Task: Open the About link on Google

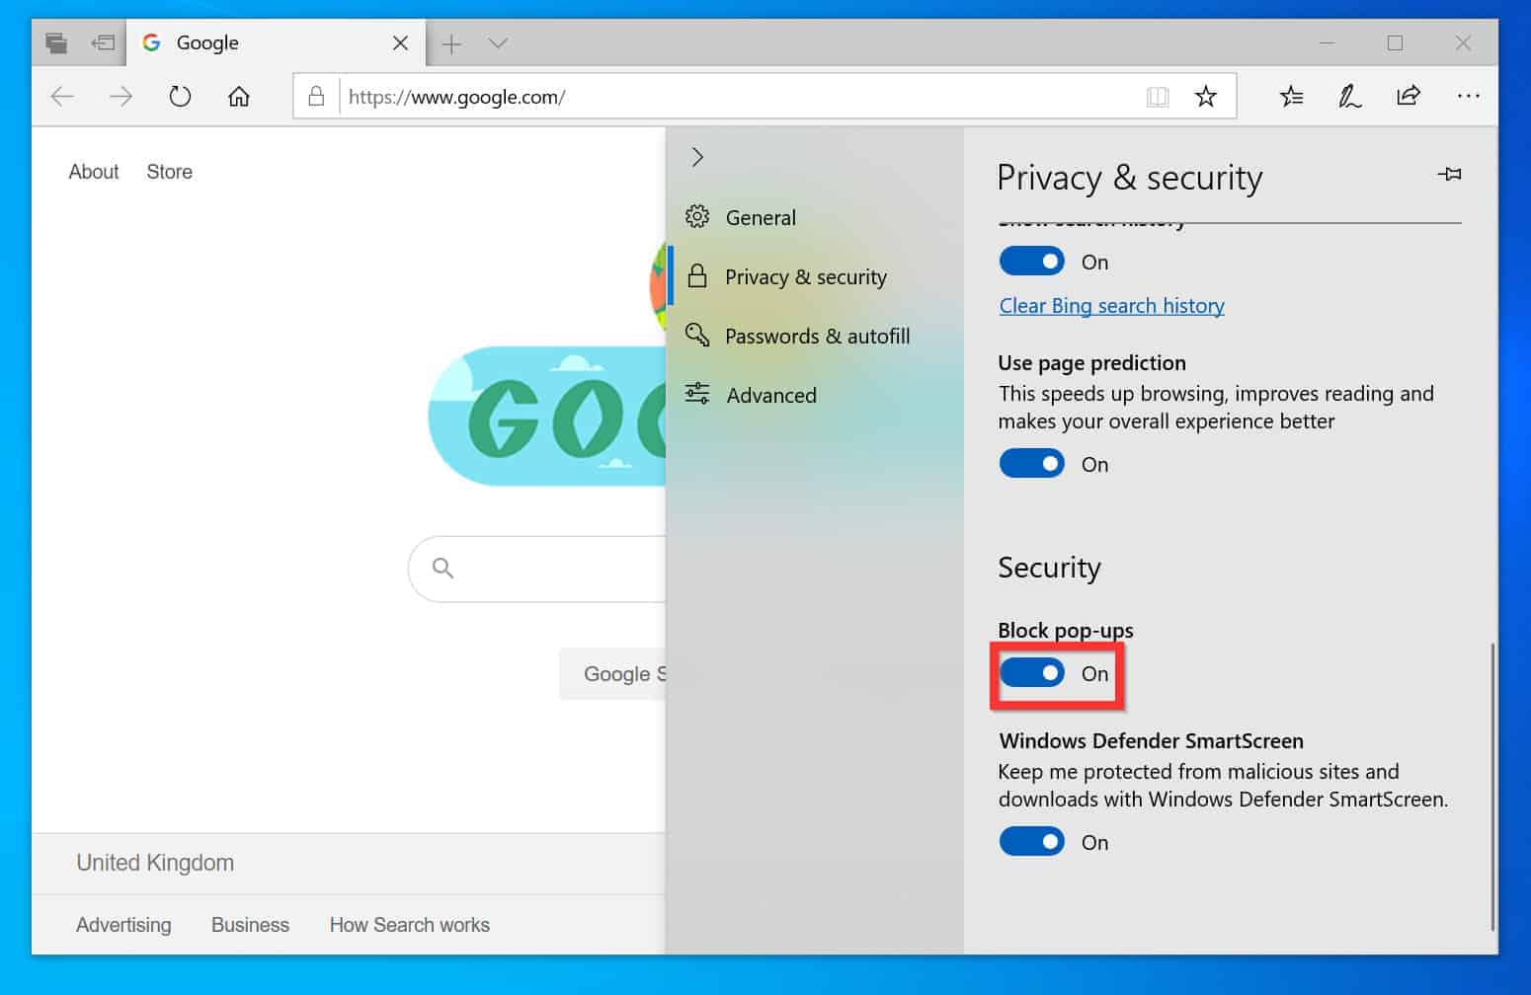Action: [x=94, y=172]
